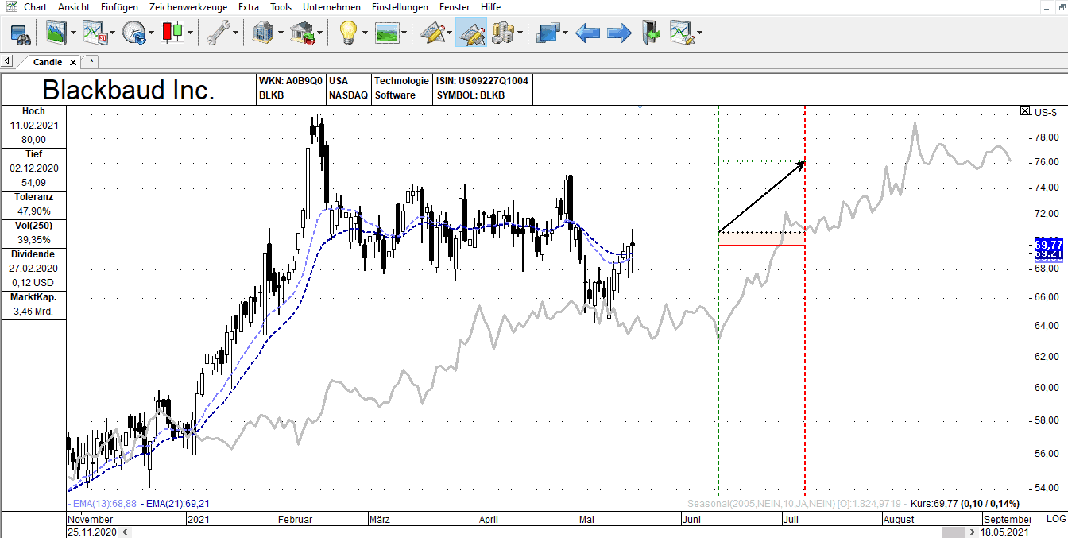This screenshot has width=1068, height=538.
Task: Expand the dropdown arrow beside wrench icon
Action: point(236,33)
